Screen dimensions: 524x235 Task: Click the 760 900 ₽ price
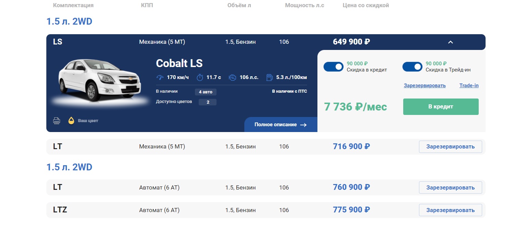[x=351, y=187]
